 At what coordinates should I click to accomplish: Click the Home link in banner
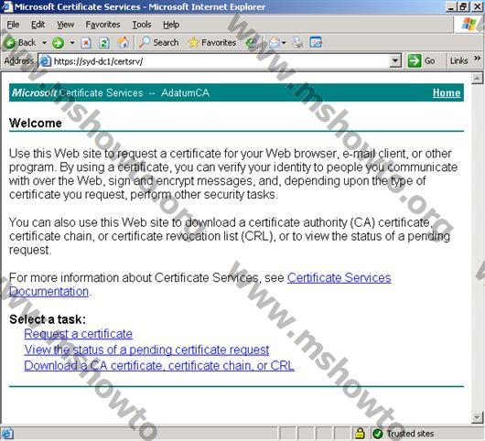[x=447, y=92]
